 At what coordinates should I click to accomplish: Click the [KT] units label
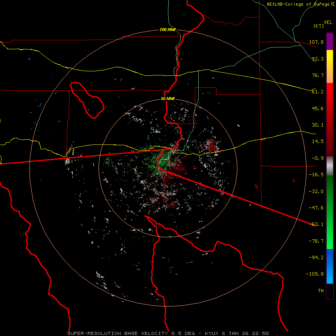pyautogui.click(x=319, y=26)
